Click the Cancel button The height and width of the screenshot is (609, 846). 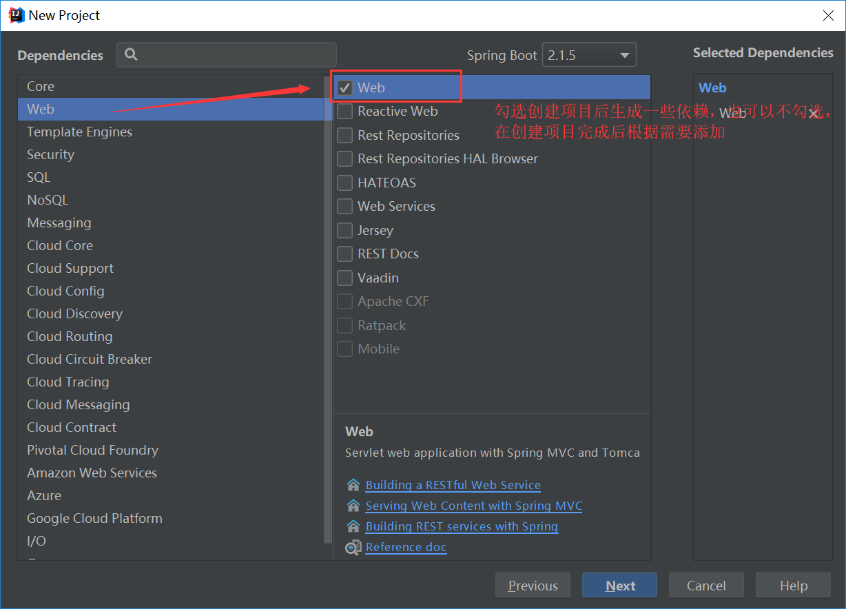coord(706,585)
